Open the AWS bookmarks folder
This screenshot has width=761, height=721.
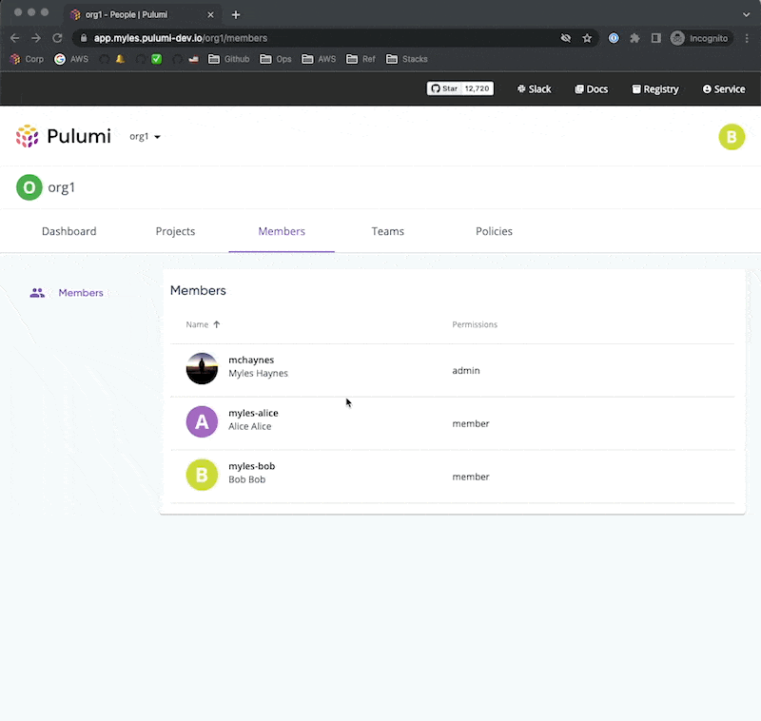[x=319, y=59]
